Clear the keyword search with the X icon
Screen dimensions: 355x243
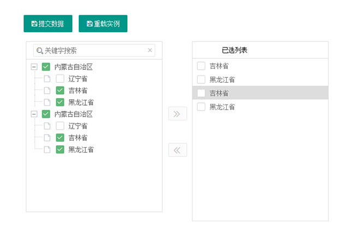coord(150,50)
